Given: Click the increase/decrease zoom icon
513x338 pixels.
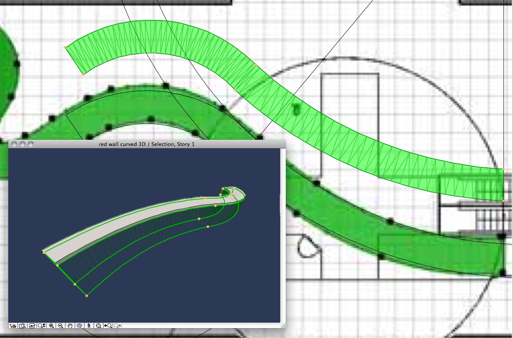Looking at the screenshot, I should tap(42, 326).
